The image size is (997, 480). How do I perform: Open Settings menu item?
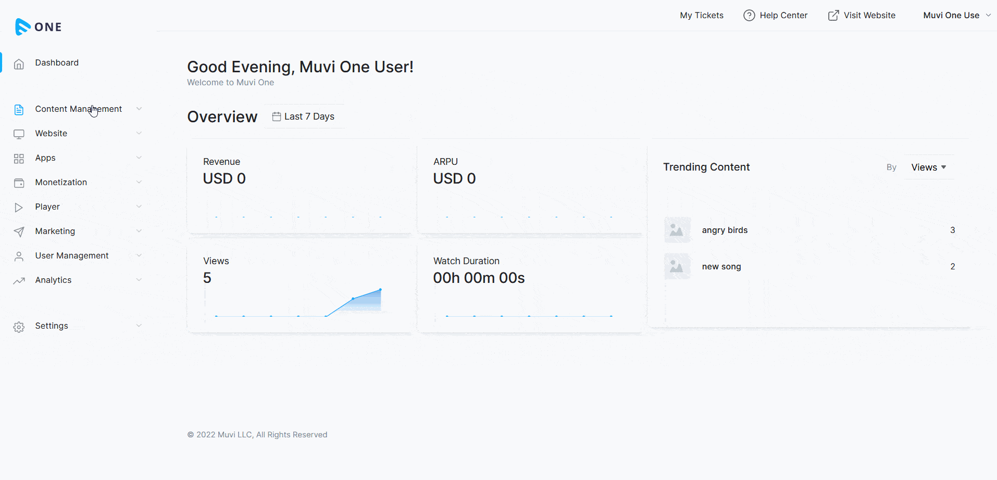[x=52, y=326]
